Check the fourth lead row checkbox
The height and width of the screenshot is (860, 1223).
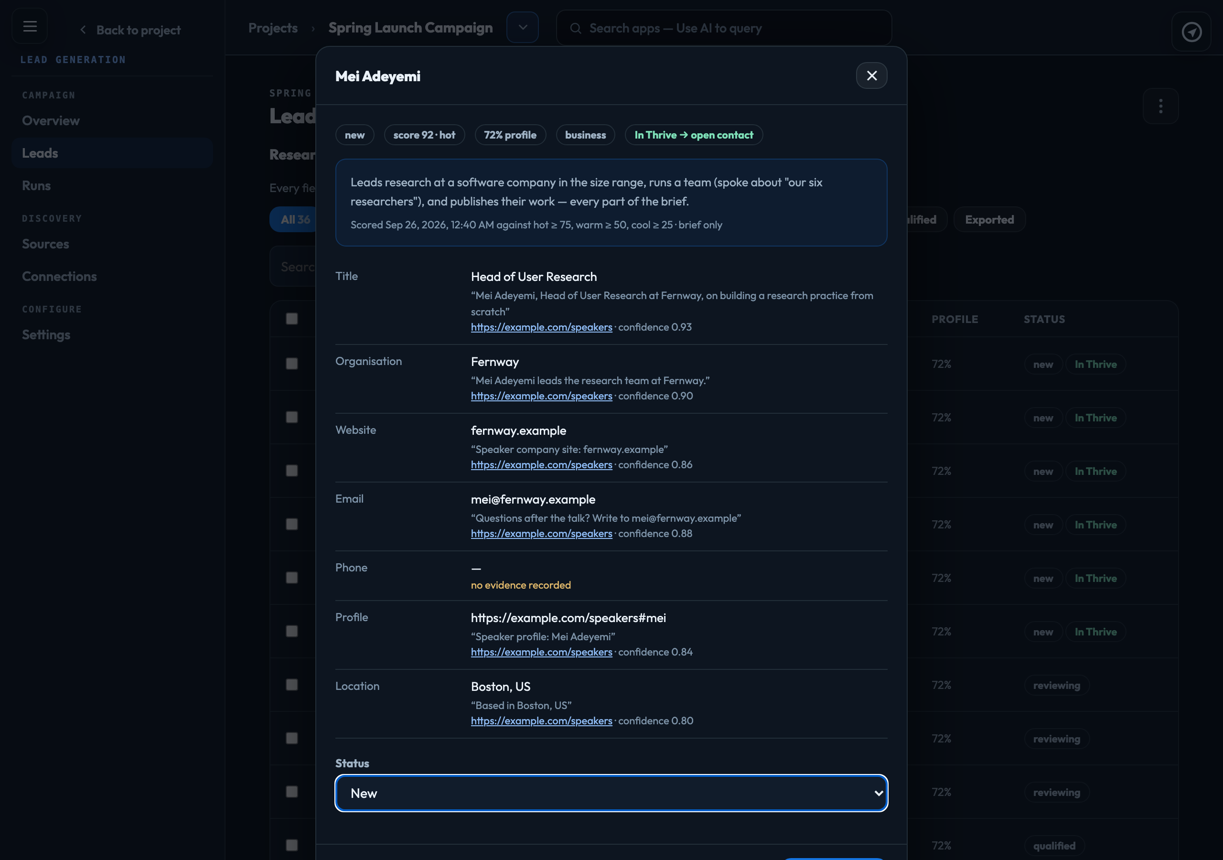coord(291,524)
